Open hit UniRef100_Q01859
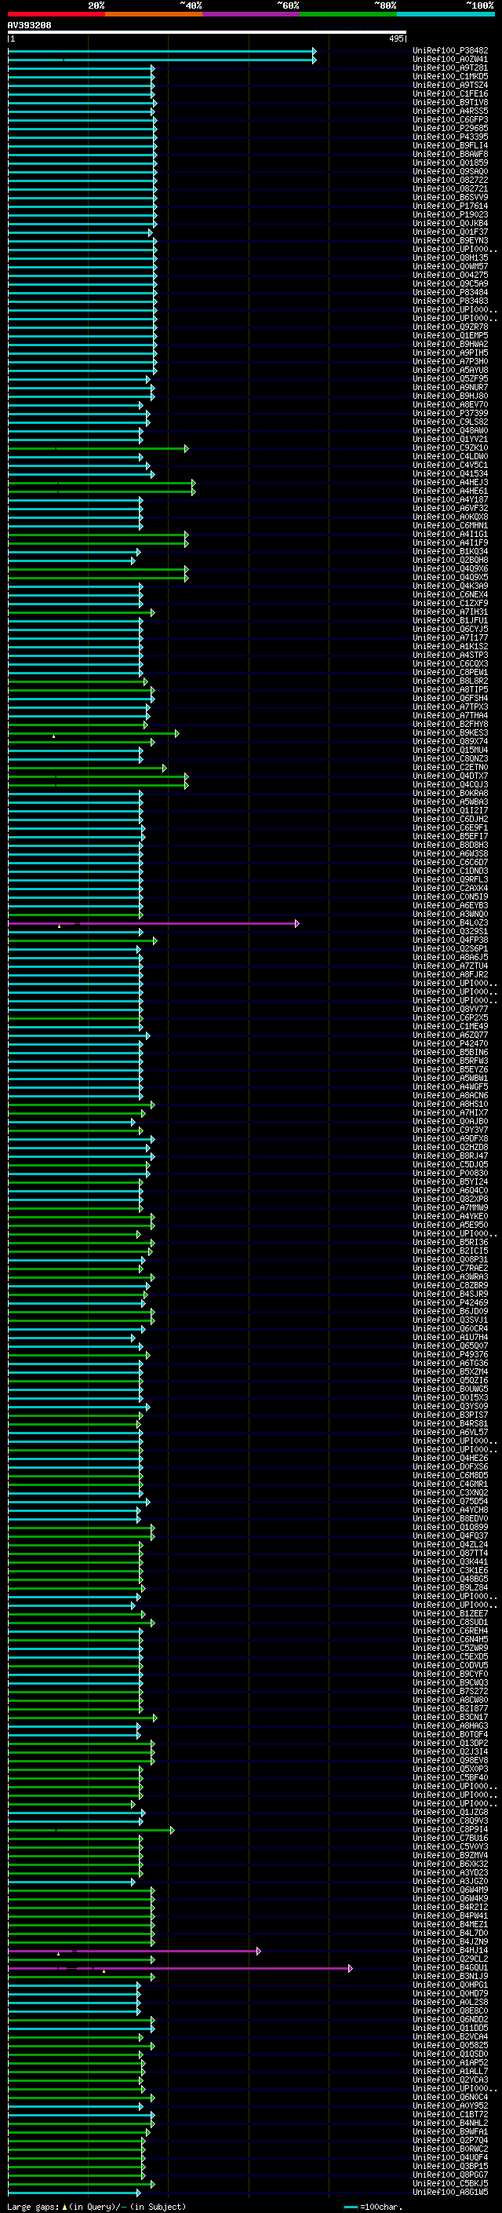This screenshot has width=502, height=2213. (450, 163)
